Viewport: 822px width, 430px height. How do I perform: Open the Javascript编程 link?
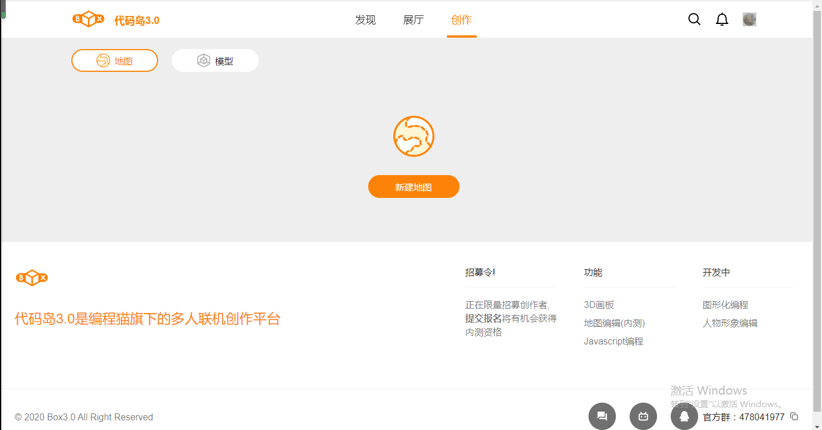614,342
